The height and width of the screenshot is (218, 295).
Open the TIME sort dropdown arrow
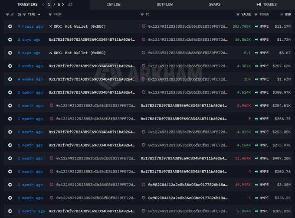(x=39, y=14)
